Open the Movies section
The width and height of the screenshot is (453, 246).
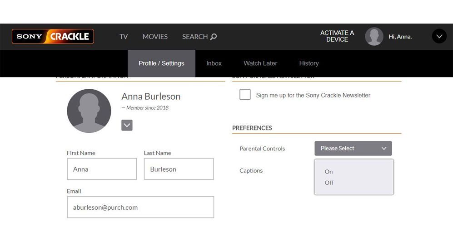click(155, 37)
